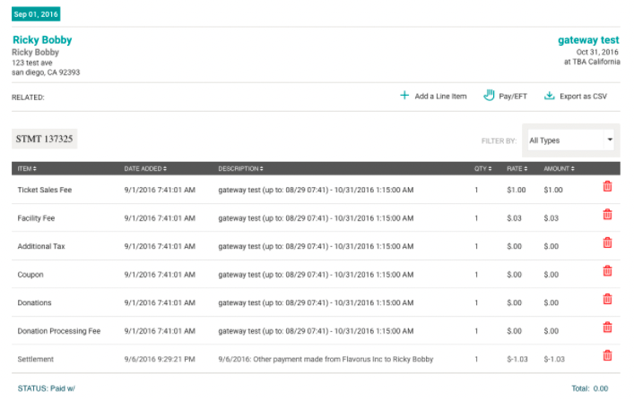Remove the Donations line item
Screen dimensions: 634x399
point(607,300)
